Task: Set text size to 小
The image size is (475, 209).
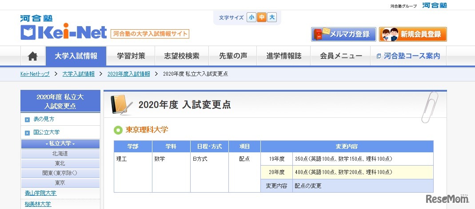Action: tap(251, 18)
